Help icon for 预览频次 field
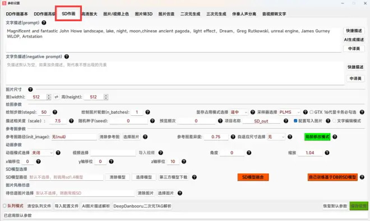The image size is (370, 221). click(x=220, y=121)
